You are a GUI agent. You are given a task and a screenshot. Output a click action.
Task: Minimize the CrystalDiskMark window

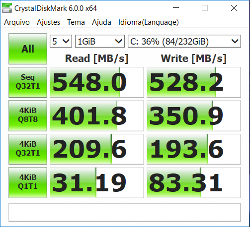pyautogui.click(x=176, y=8)
